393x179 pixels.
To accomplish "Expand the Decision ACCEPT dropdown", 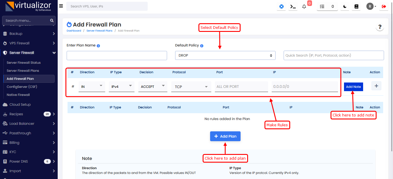I will (152, 86).
